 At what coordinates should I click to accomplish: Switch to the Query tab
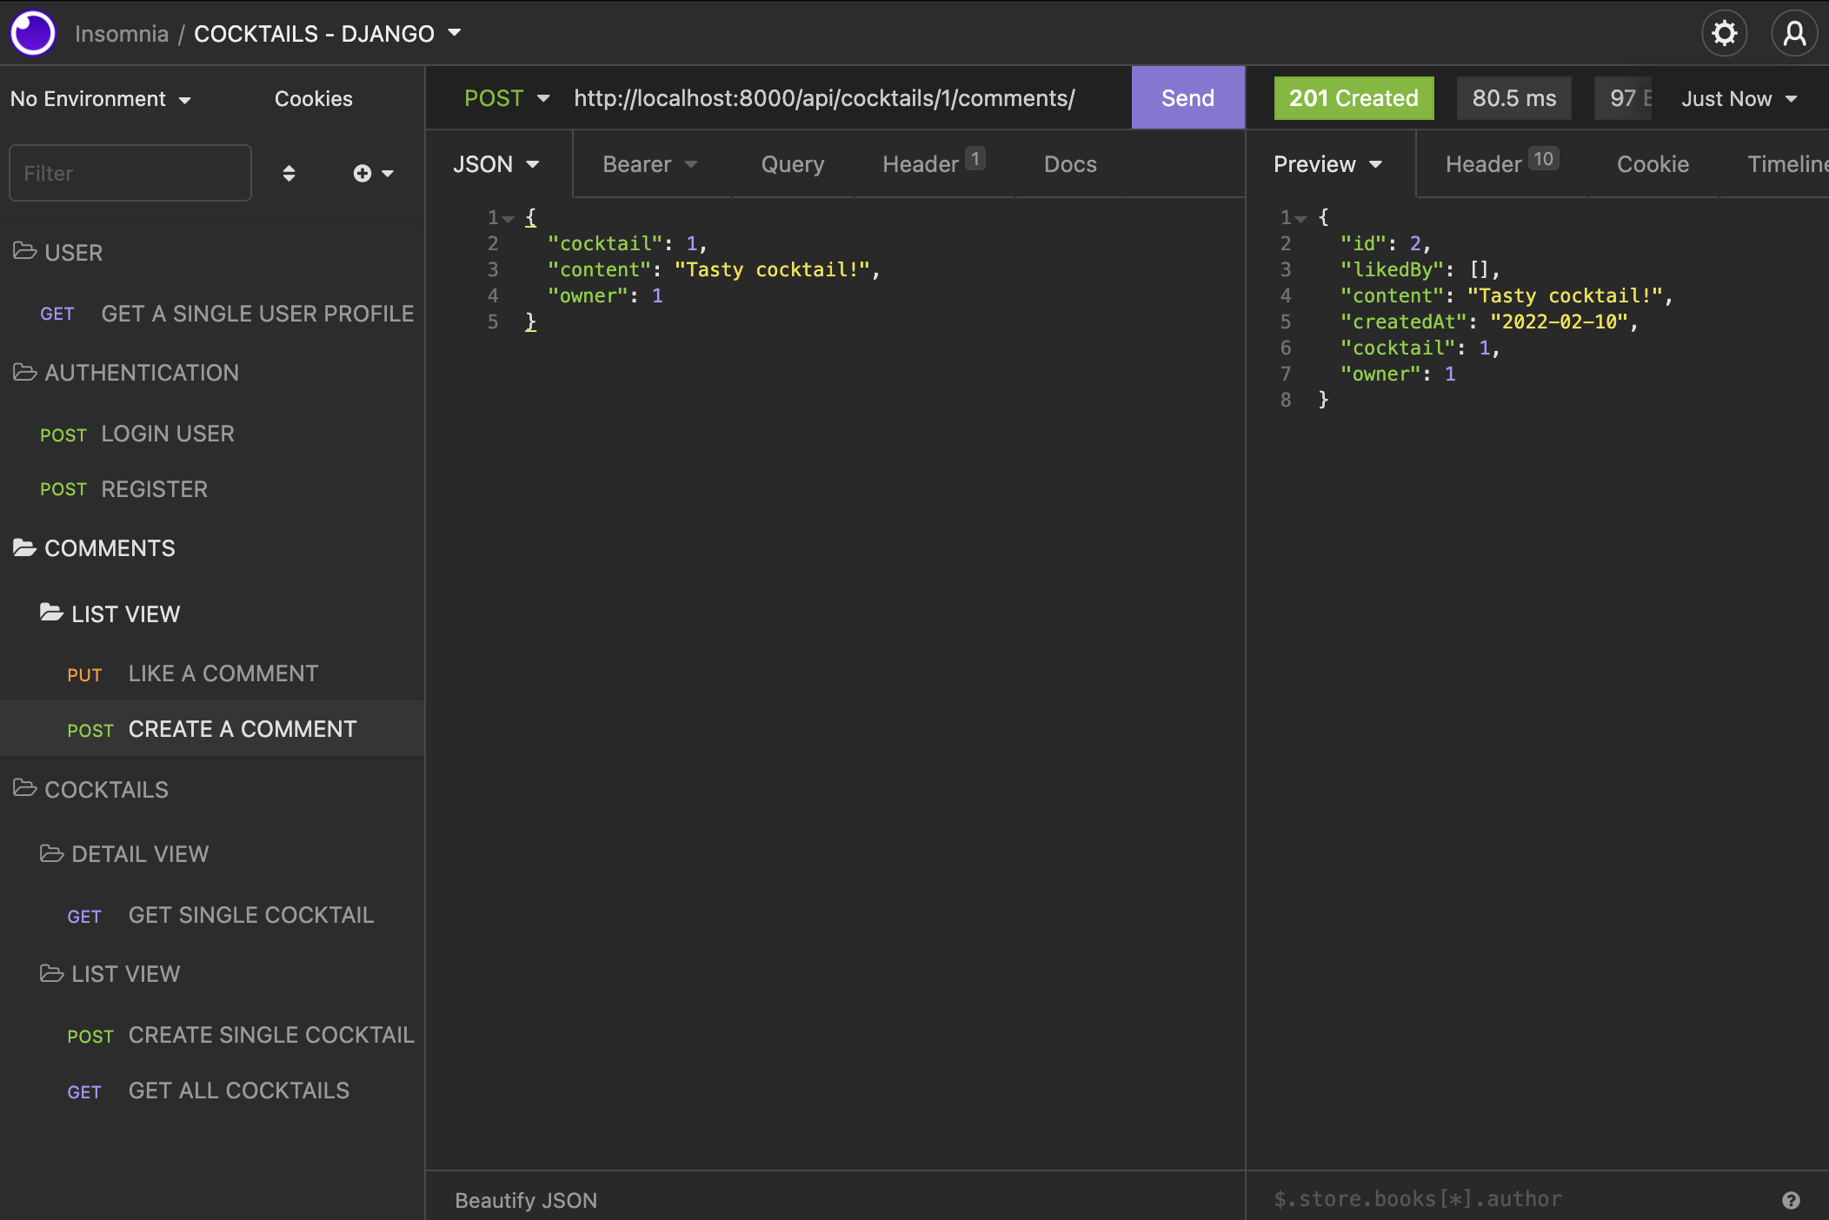tap(792, 164)
